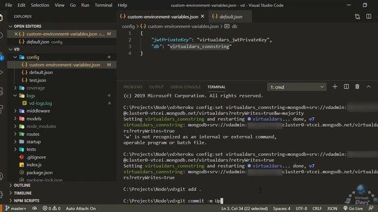Open vd-logs.log file
378x212 pixels.
[x=40, y=103]
